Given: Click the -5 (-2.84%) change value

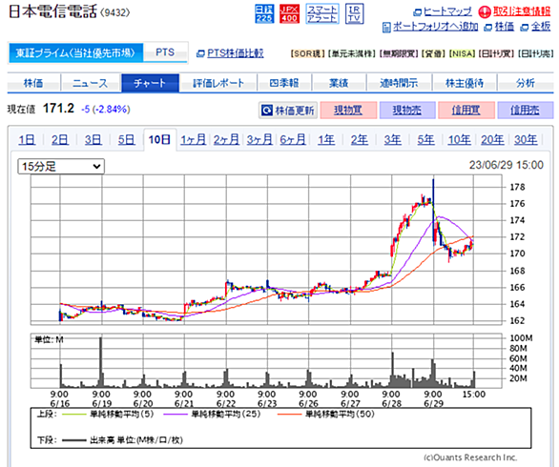Looking at the screenshot, I should point(106,109).
